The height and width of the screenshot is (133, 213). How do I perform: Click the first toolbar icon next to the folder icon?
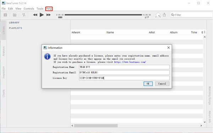coord(5,15)
